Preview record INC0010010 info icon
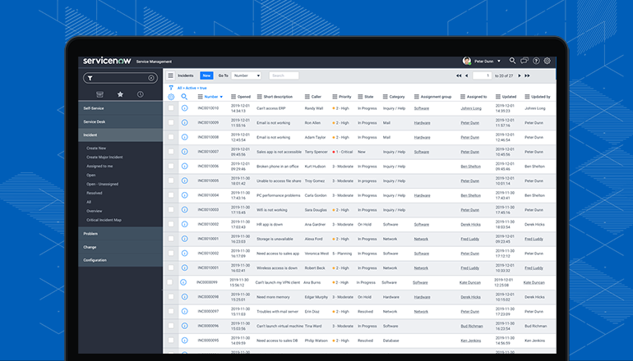 [184, 108]
